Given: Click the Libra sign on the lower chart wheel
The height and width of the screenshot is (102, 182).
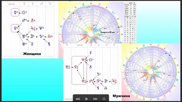Looking at the screenshot, I should [x=178, y=65].
